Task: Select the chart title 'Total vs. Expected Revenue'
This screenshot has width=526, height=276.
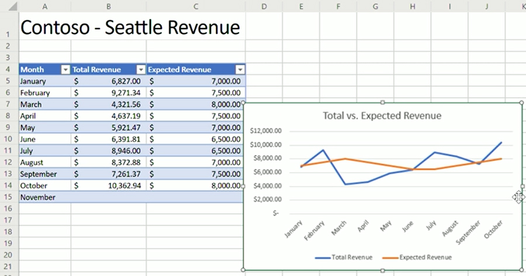Action: coord(382,116)
